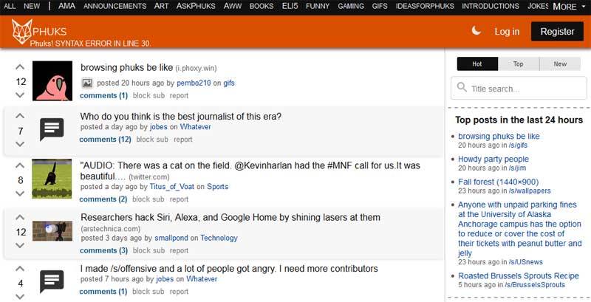Switch to the Top sort tab

[x=519, y=64]
